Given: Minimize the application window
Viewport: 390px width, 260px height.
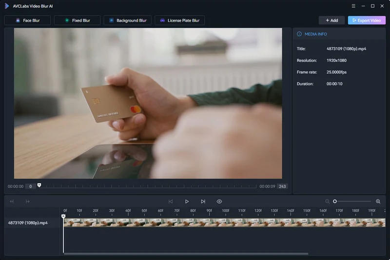Looking at the screenshot, I should click(363, 6).
